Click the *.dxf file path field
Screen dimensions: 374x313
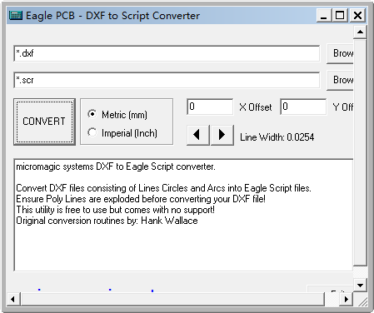167,53
